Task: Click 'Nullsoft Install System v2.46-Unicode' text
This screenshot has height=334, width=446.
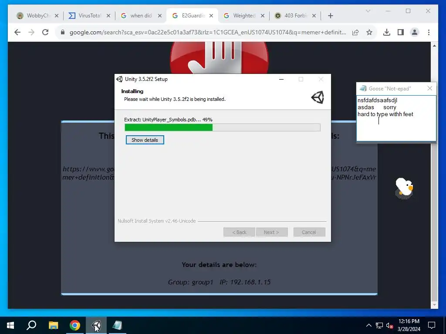Action: point(157,221)
